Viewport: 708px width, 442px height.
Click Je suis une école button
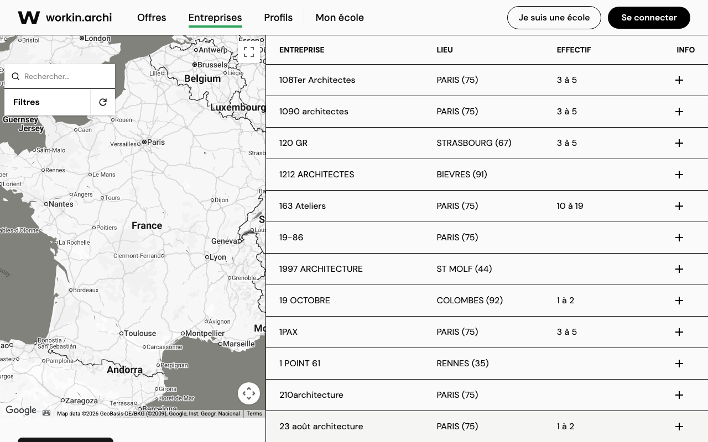tap(554, 18)
